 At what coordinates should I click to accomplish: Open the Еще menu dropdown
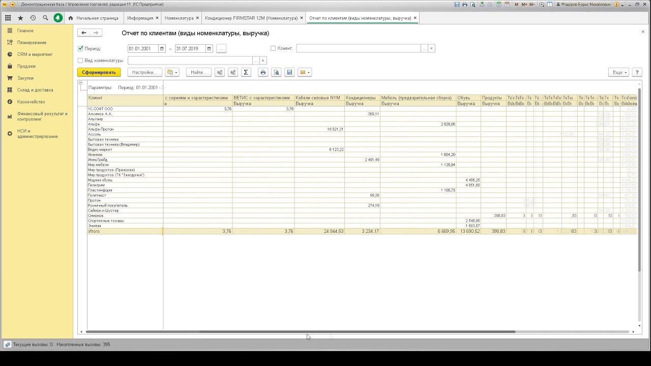click(x=619, y=72)
